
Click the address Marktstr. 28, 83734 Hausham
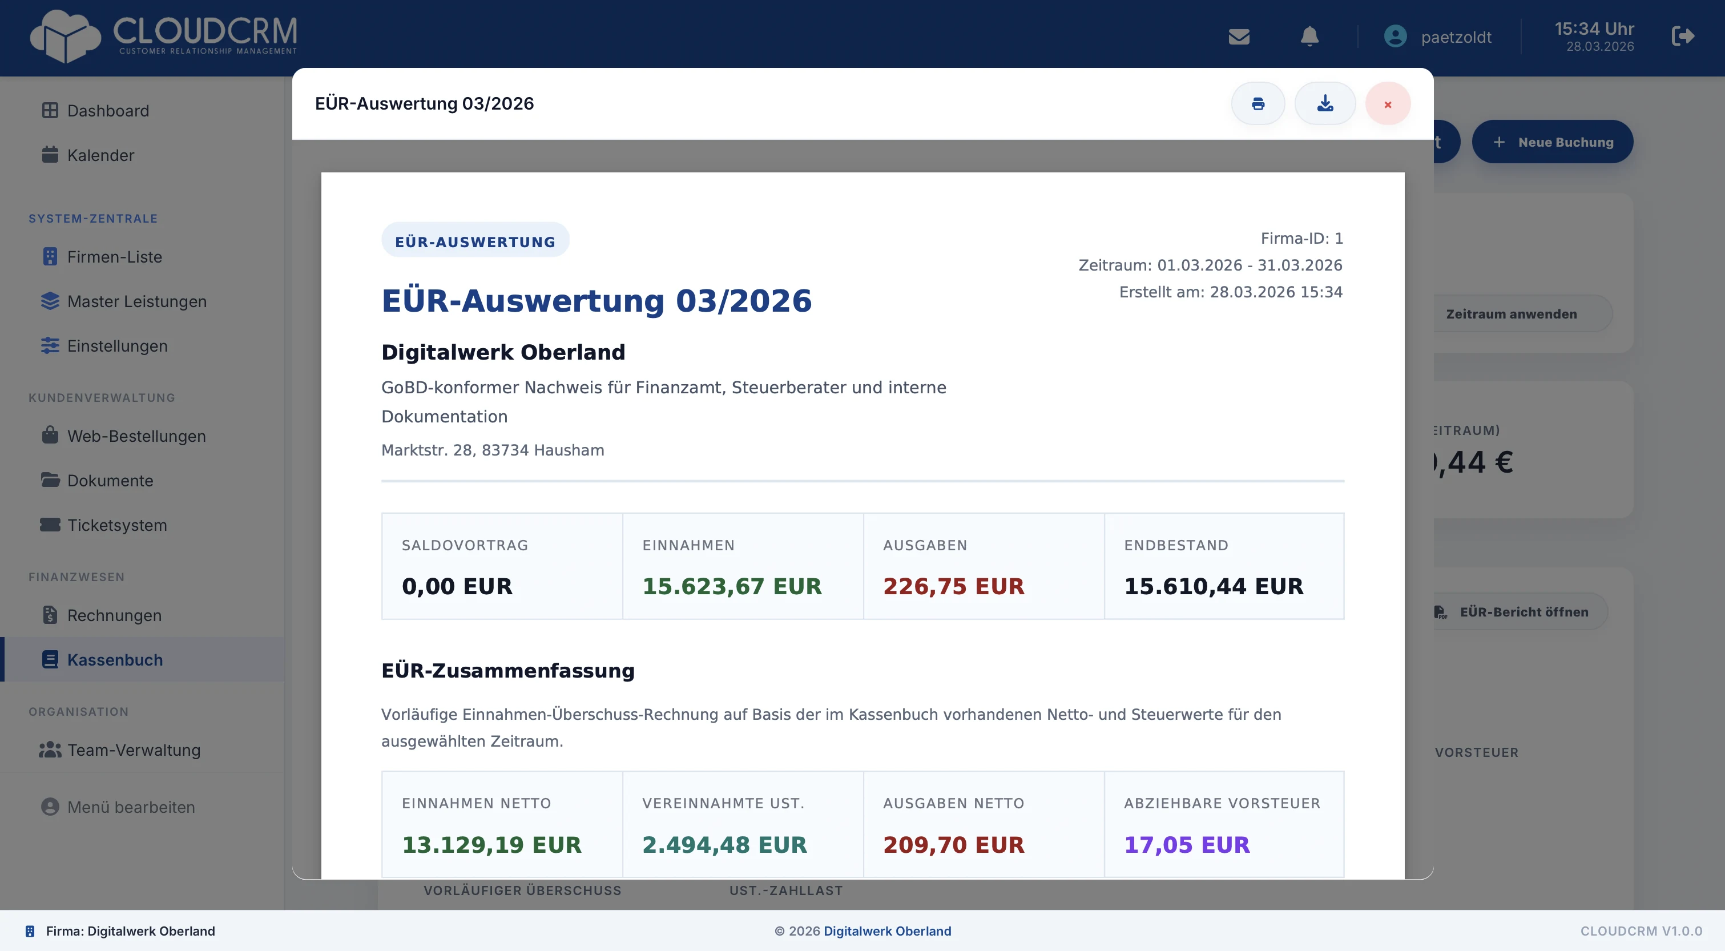click(x=493, y=450)
